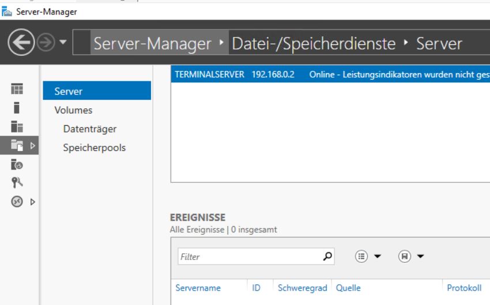This screenshot has height=305, width=490.
Task: Open All Servers icon in sidebar
Action: click(17, 127)
